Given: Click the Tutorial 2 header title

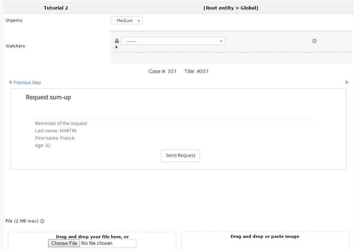Looking at the screenshot, I should pos(56,8).
